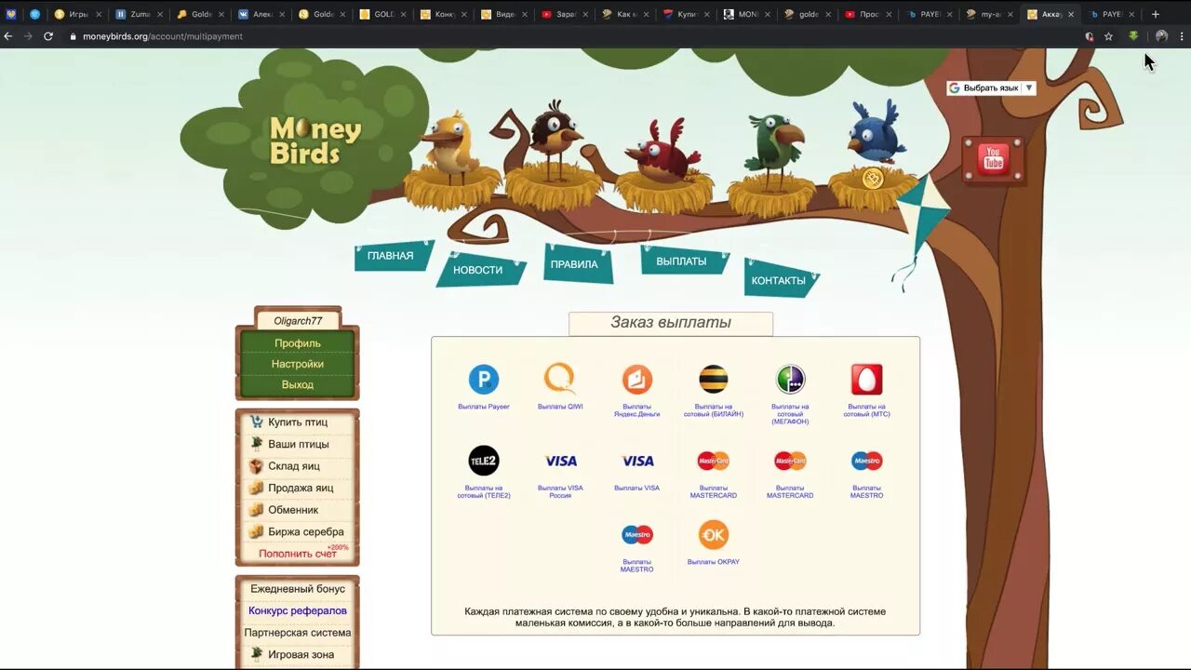This screenshot has width=1191, height=670.
Task: Go back with the browser back arrow
Action: (8, 36)
